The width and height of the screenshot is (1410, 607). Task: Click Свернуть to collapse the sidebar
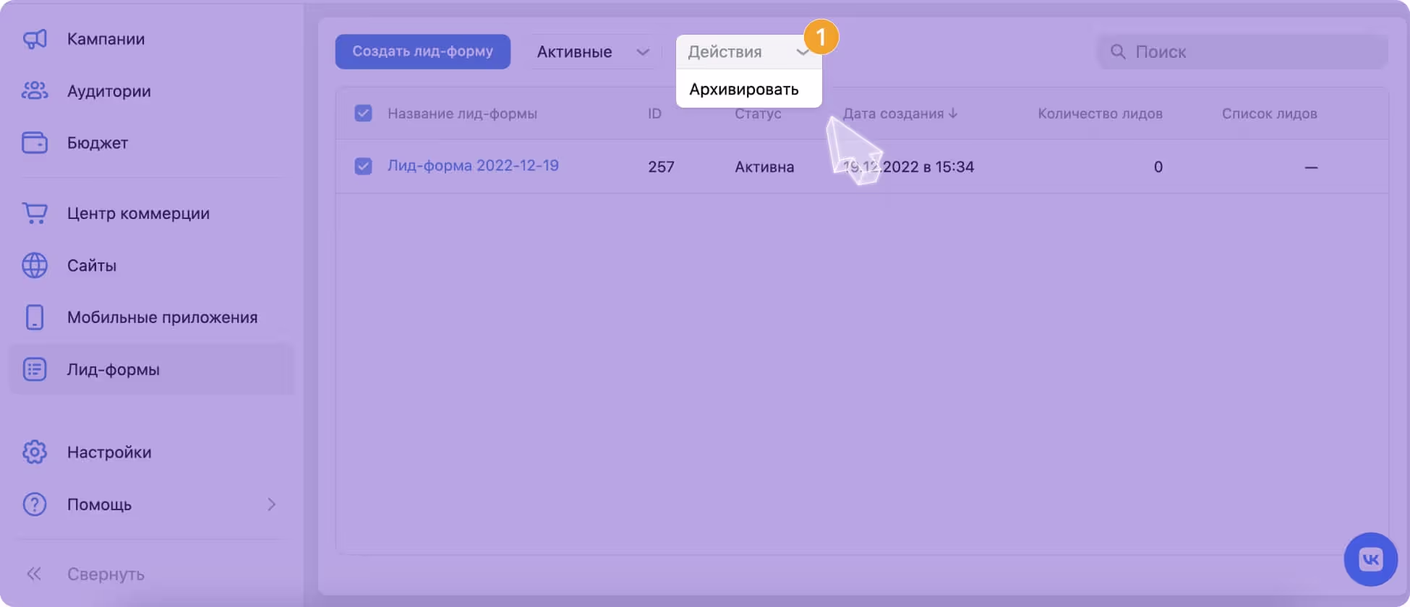click(106, 574)
